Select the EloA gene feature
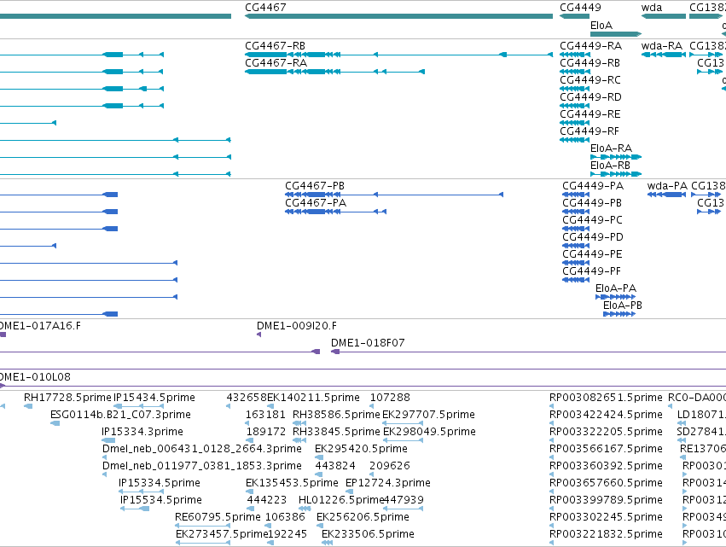This screenshot has width=726, height=547. [616, 34]
